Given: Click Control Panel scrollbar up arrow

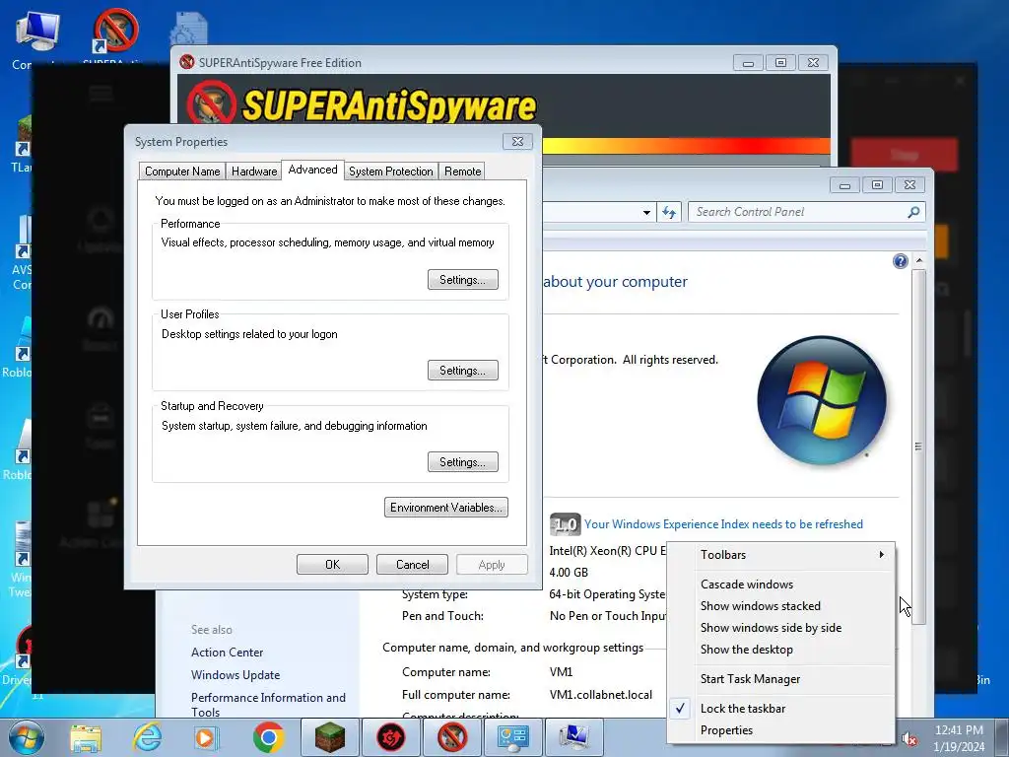Looking at the screenshot, I should (919, 260).
